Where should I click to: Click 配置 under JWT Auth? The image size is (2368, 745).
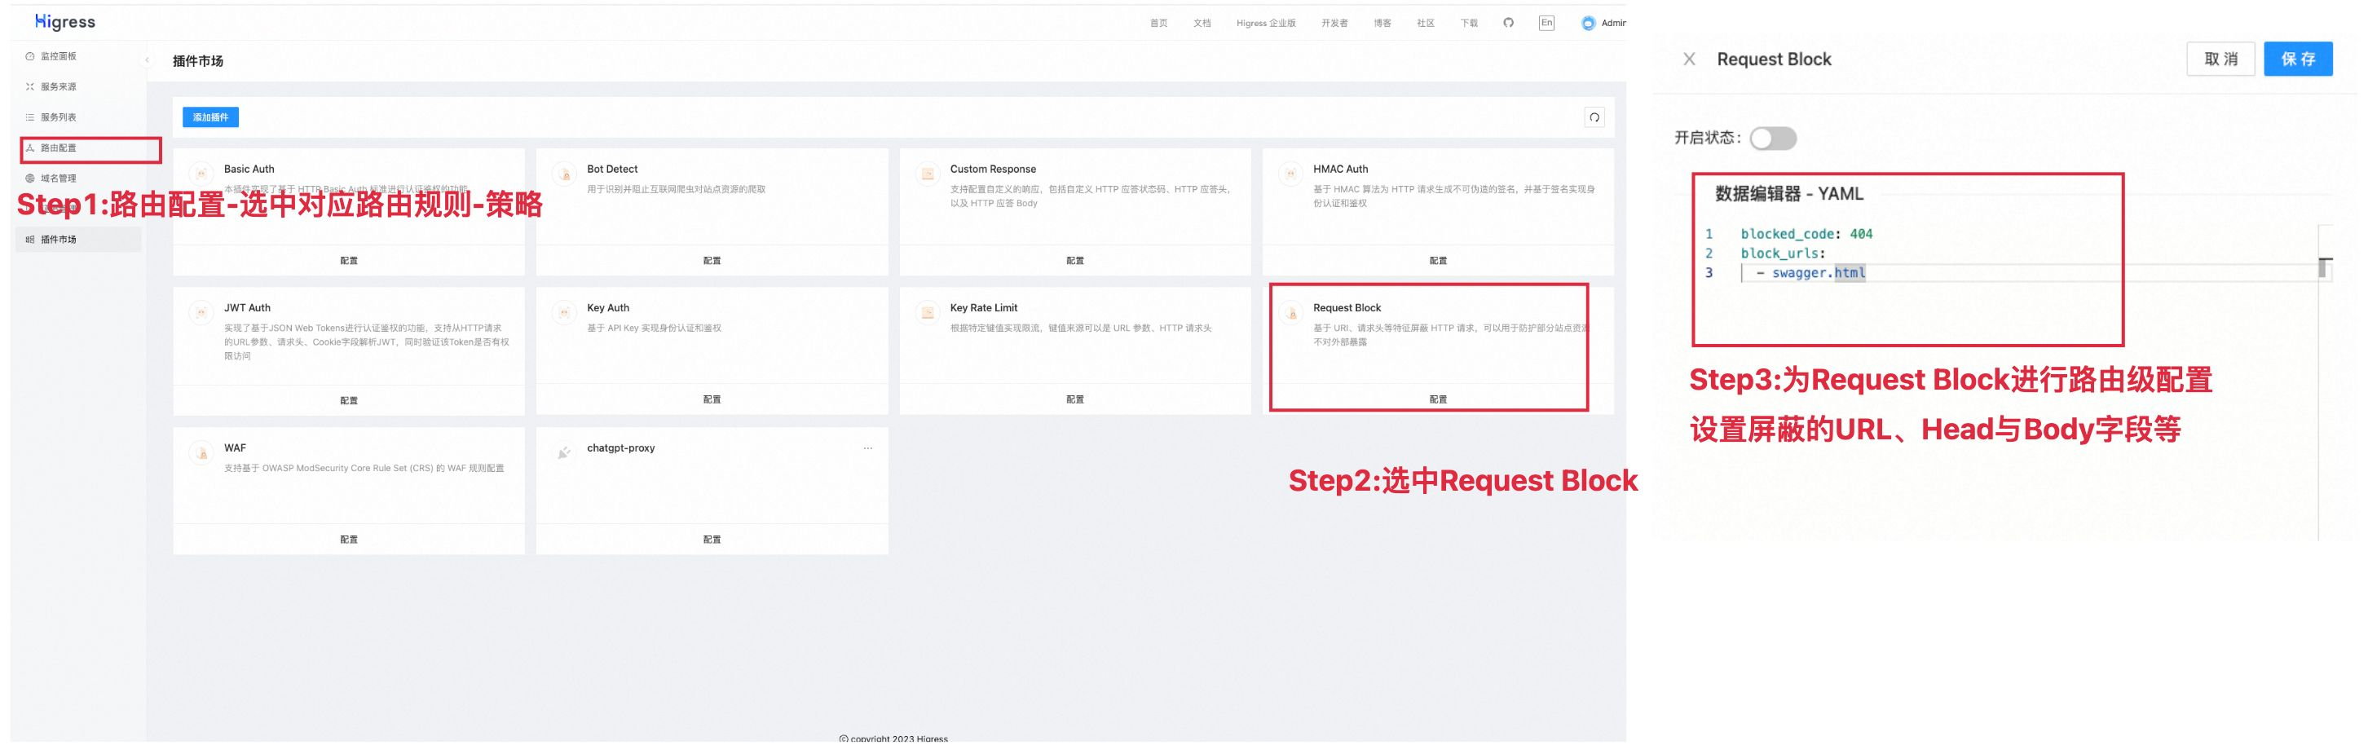tap(350, 400)
